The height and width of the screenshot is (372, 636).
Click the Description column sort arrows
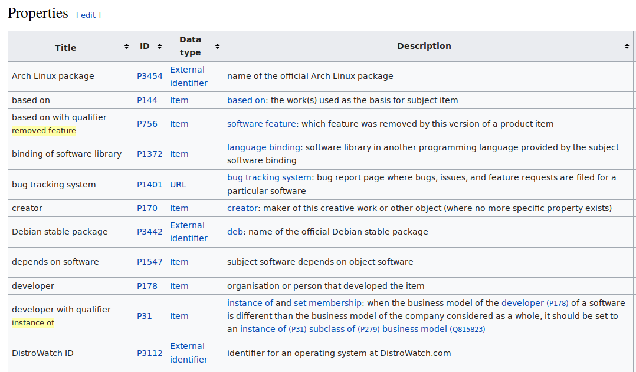point(627,45)
